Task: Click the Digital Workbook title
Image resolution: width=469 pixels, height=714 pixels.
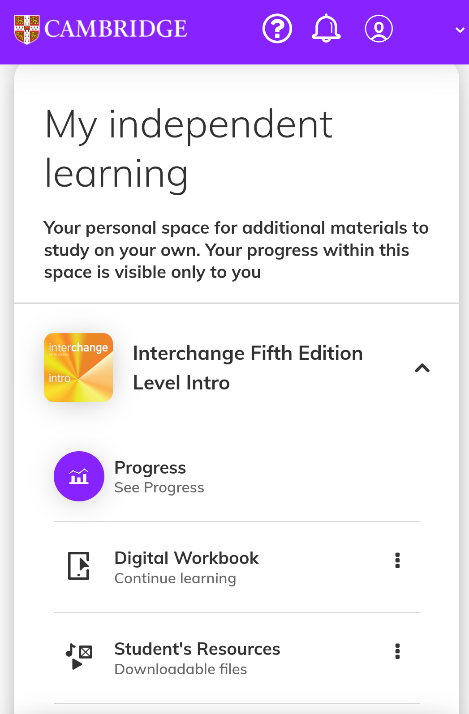Action: tap(187, 558)
